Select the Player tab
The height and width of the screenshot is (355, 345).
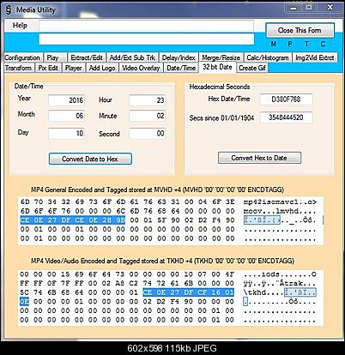(x=73, y=68)
